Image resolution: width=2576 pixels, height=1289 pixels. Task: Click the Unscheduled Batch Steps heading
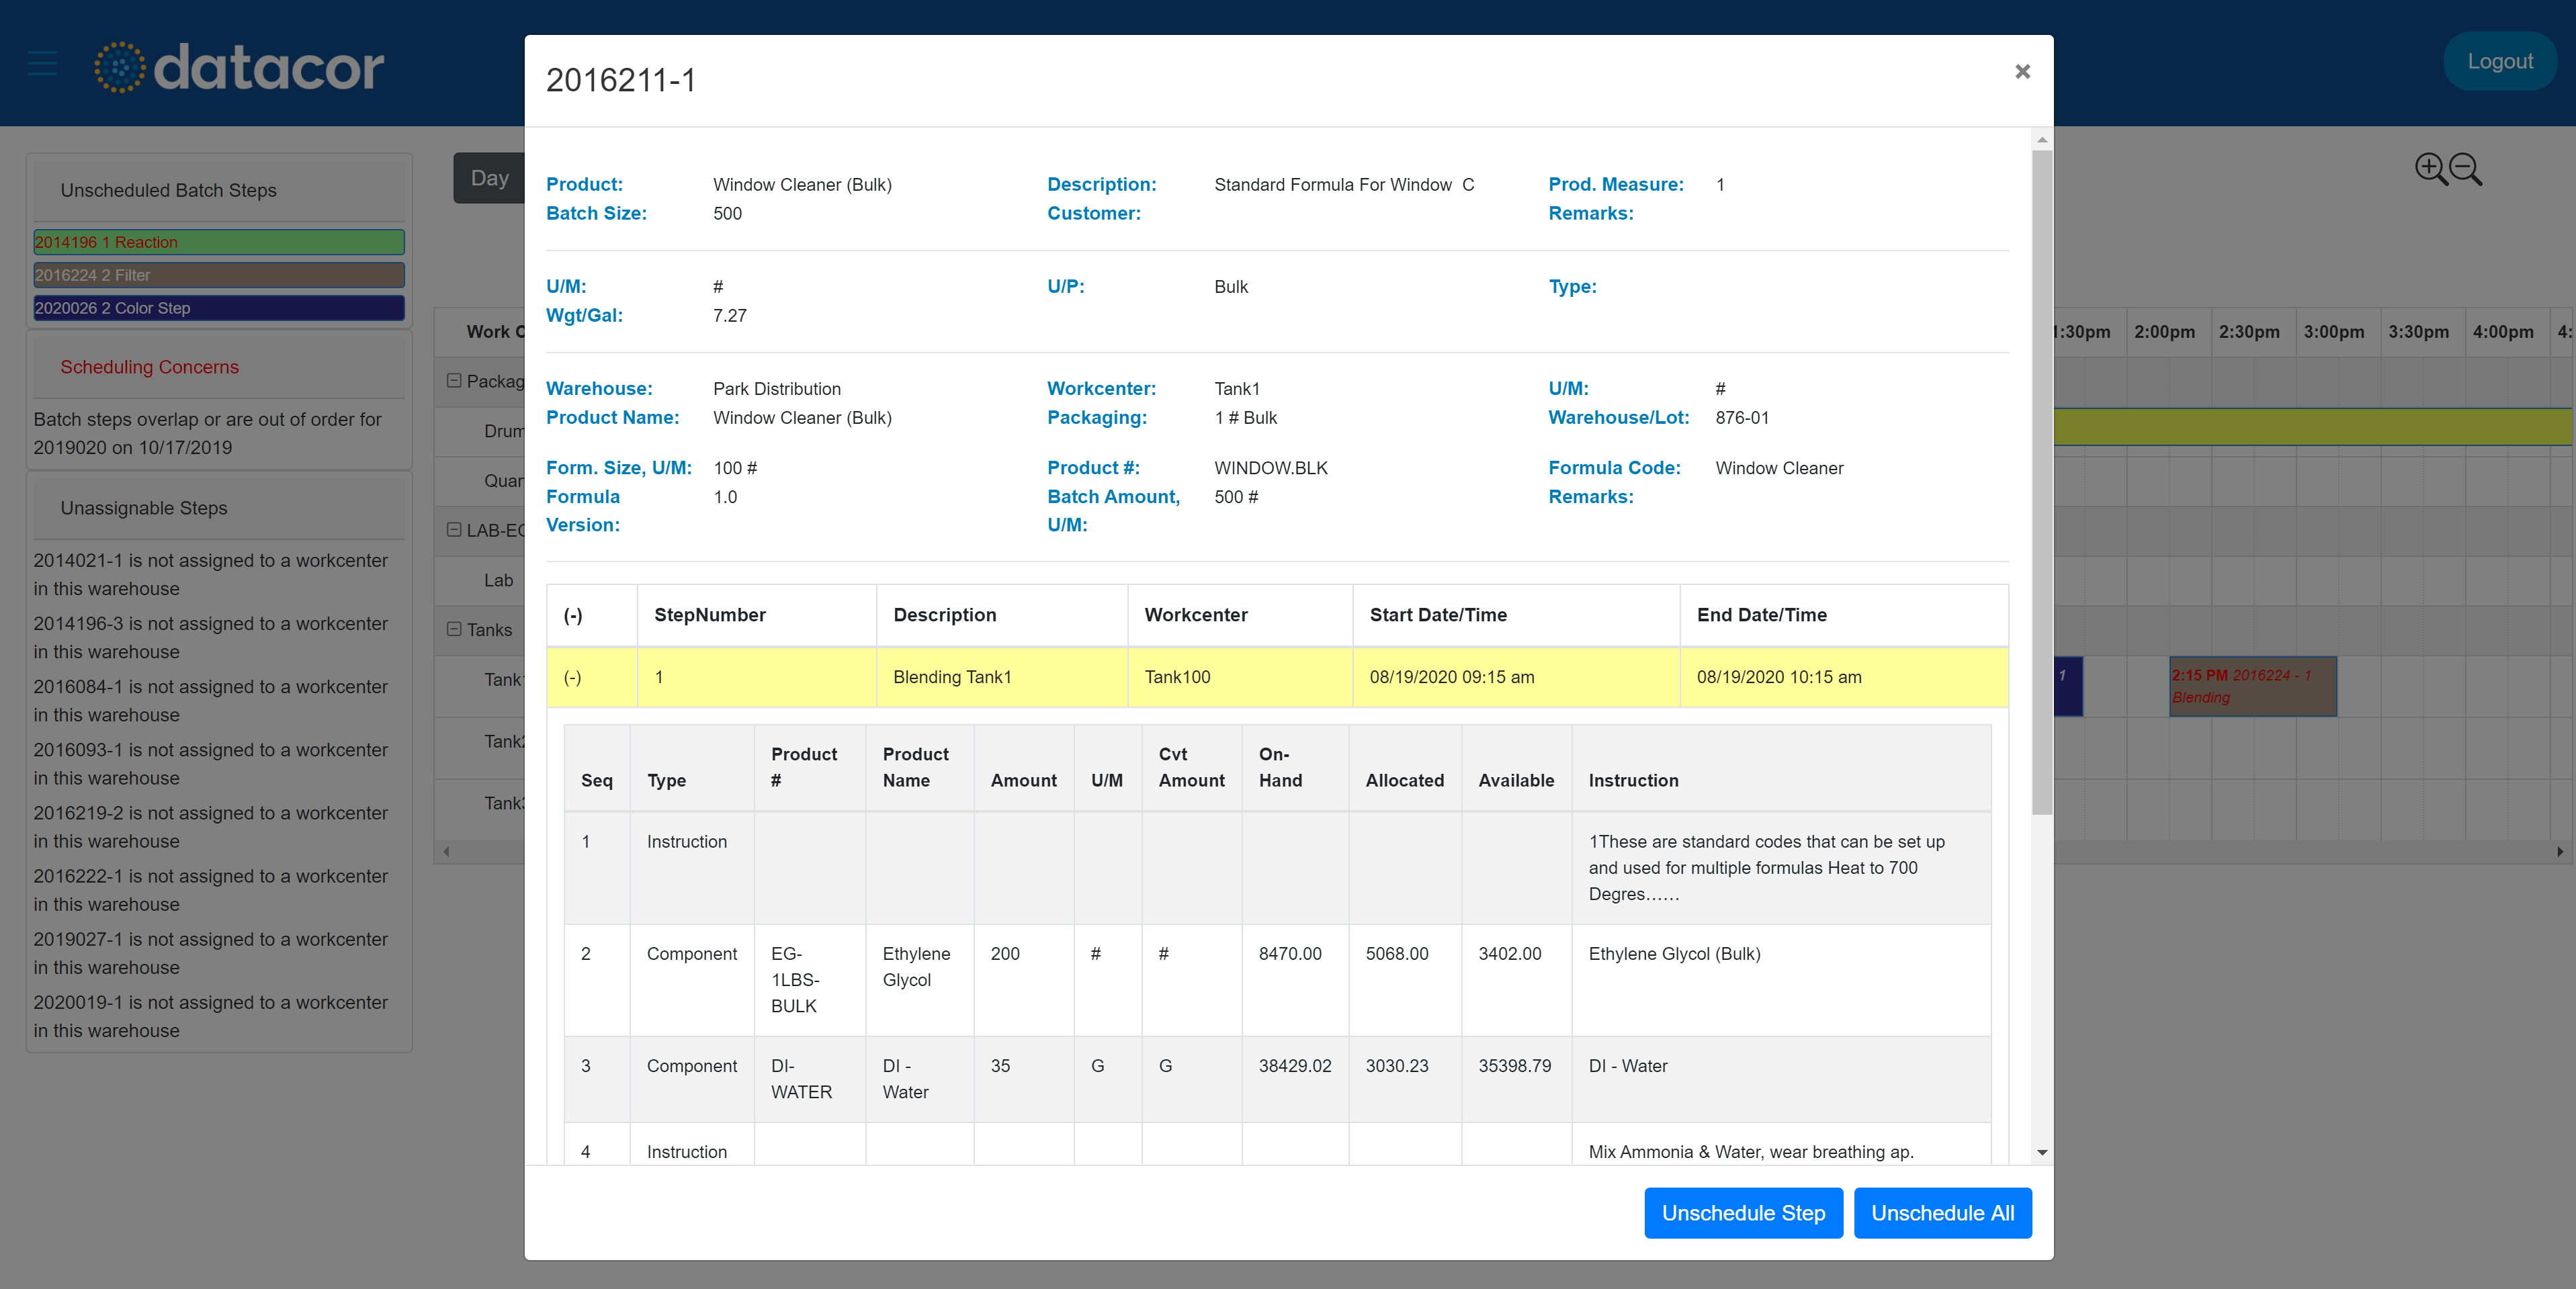pyautogui.click(x=169, y=190)
